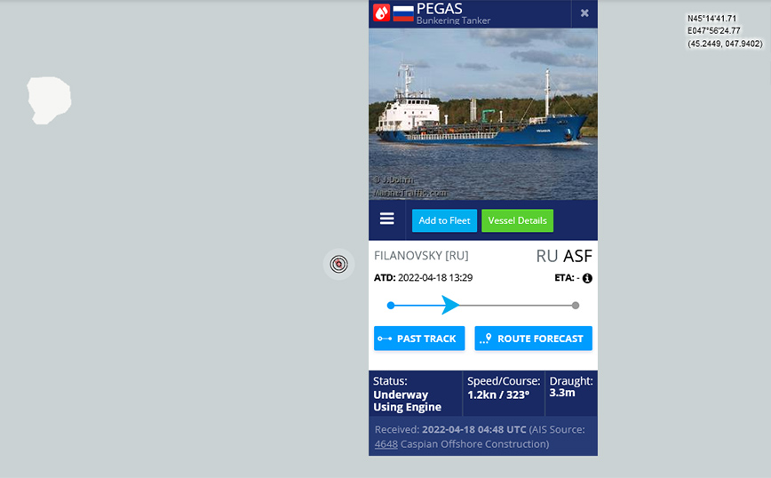Close the PEGAS vessel info panel
This screenshot has width=771, height=478.
584,13
